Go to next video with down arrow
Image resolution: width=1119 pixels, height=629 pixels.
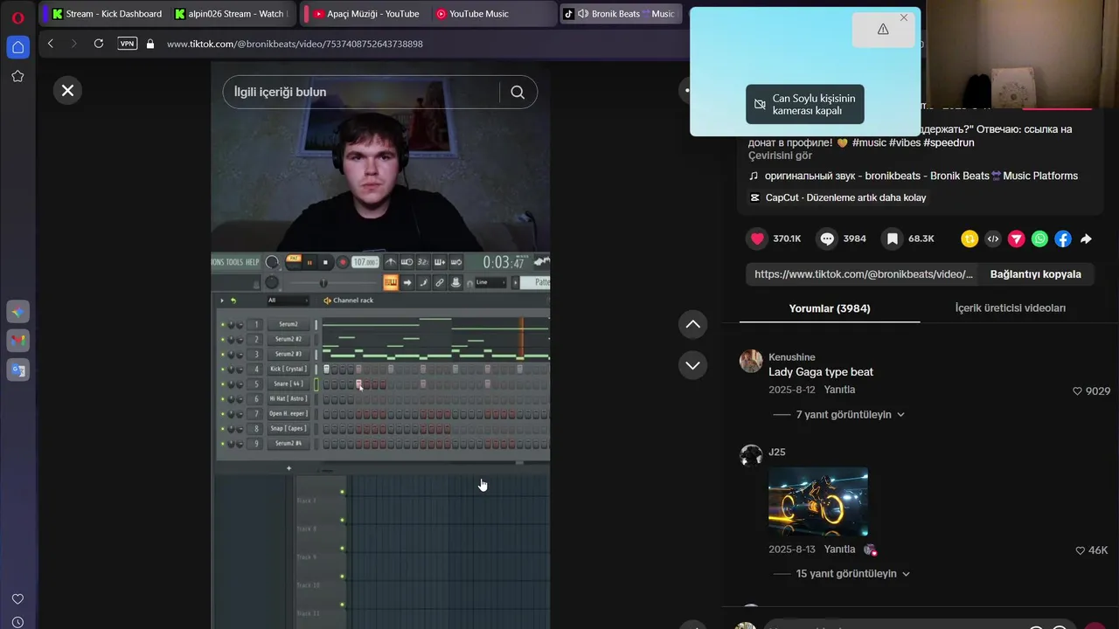pos(692,365)
